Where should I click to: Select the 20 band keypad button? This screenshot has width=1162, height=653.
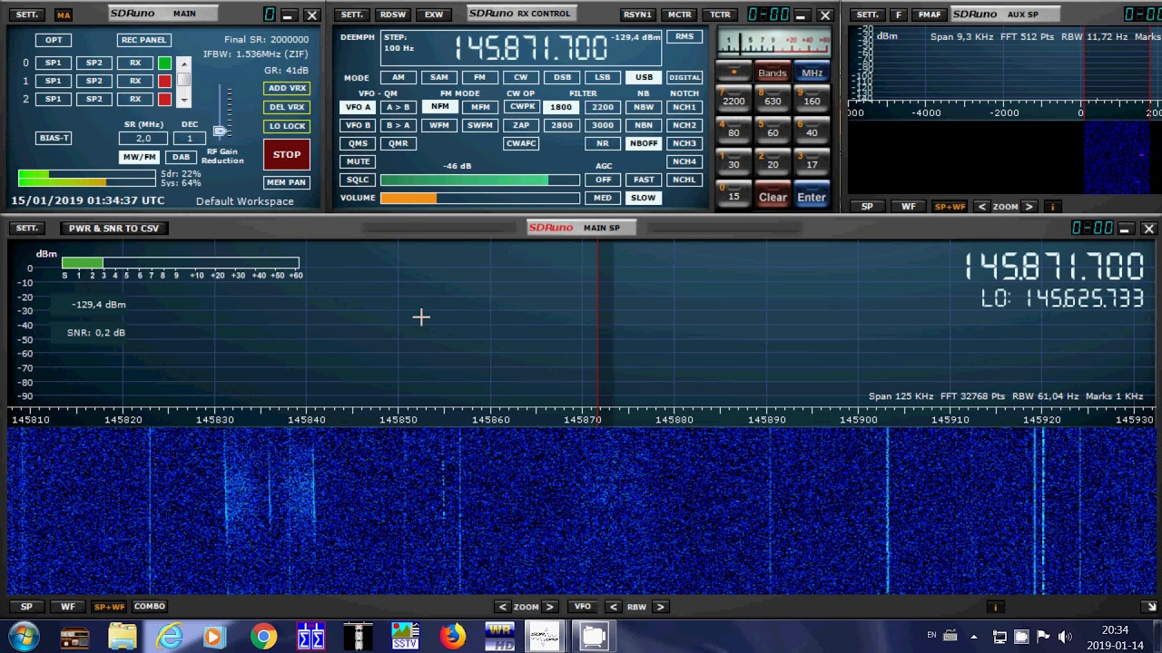click(x=773, y=162)
